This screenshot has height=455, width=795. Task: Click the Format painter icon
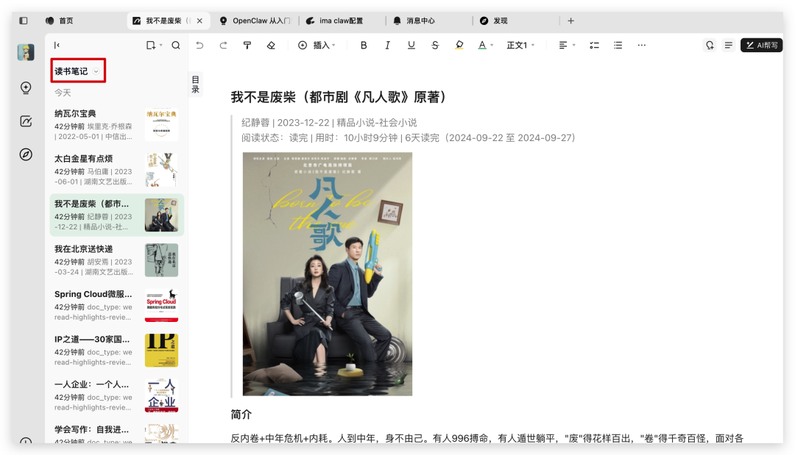pos(247,45)
